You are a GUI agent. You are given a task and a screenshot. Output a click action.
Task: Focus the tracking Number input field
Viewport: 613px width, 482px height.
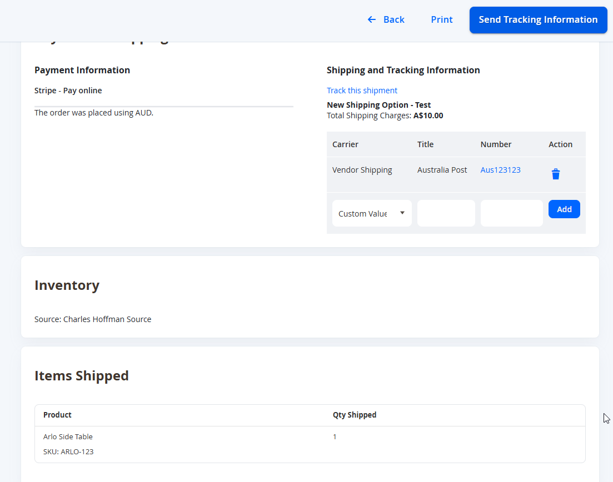[511, 213]
